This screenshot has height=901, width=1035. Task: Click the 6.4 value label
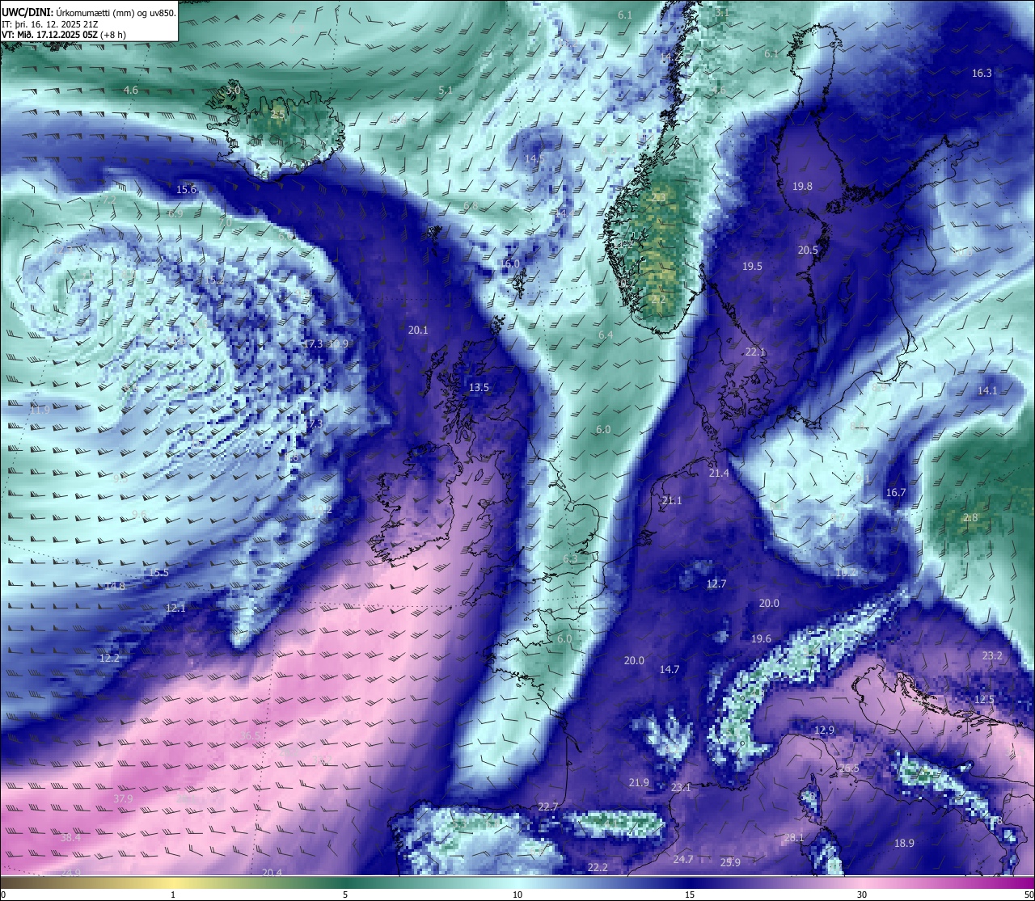(606, 335)
